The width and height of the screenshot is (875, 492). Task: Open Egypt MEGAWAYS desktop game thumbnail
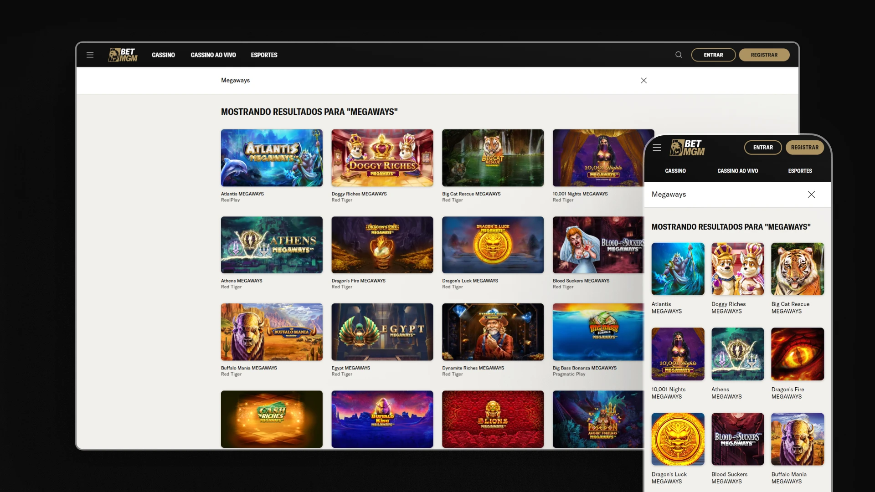382,332
